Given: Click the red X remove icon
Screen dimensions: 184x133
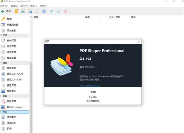Looking at the screenshot, I should coord(66,11).
